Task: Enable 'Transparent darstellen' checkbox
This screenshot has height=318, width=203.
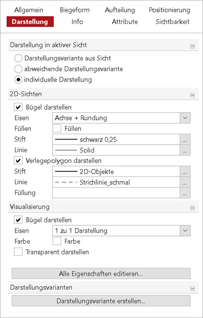Action: [x=18, y=252]
